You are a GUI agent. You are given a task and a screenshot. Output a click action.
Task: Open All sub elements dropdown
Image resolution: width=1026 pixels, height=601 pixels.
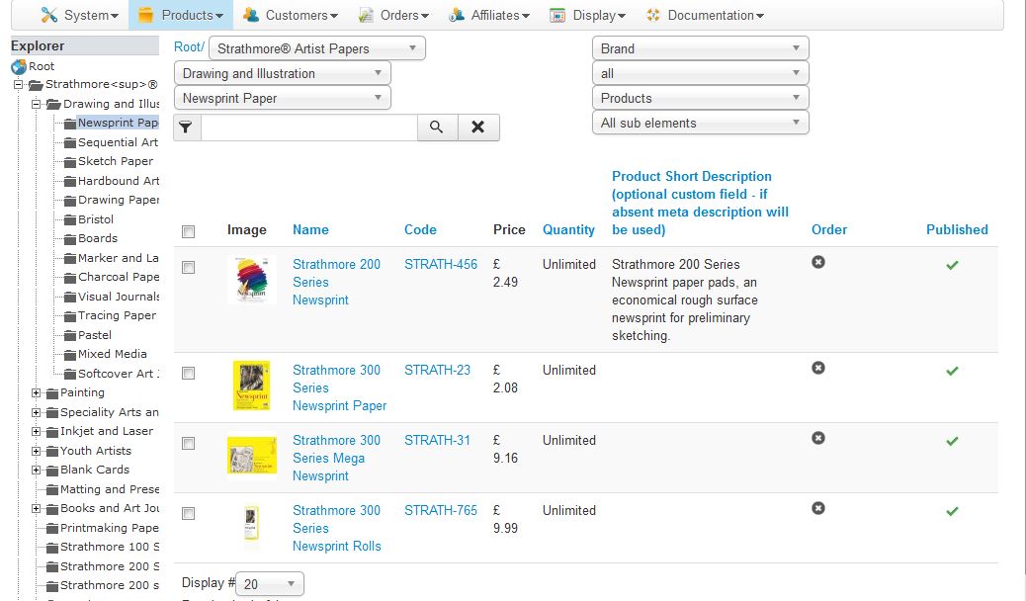click(x=700, y=124)
